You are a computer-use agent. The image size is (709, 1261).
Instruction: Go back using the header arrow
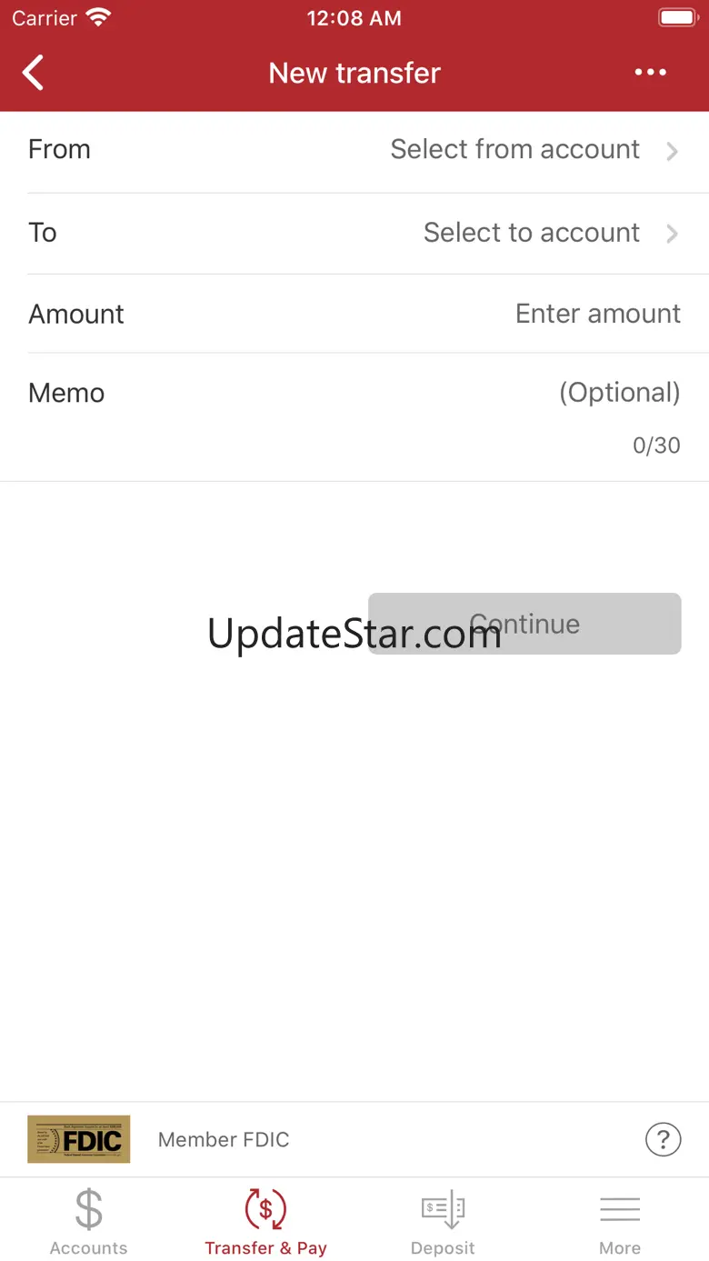(x=34, y=73)
